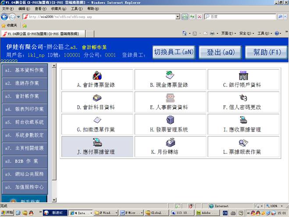Click the F. 個人密碼更改 icon
The height and width of the screenshot is (217, 289).
243,98
